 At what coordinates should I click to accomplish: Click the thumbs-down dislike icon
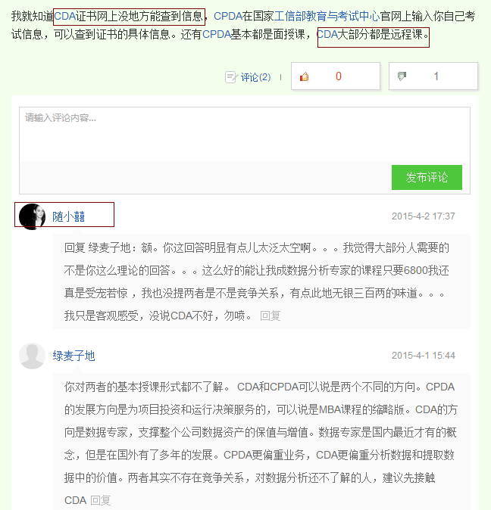click(x=402, y=76)
